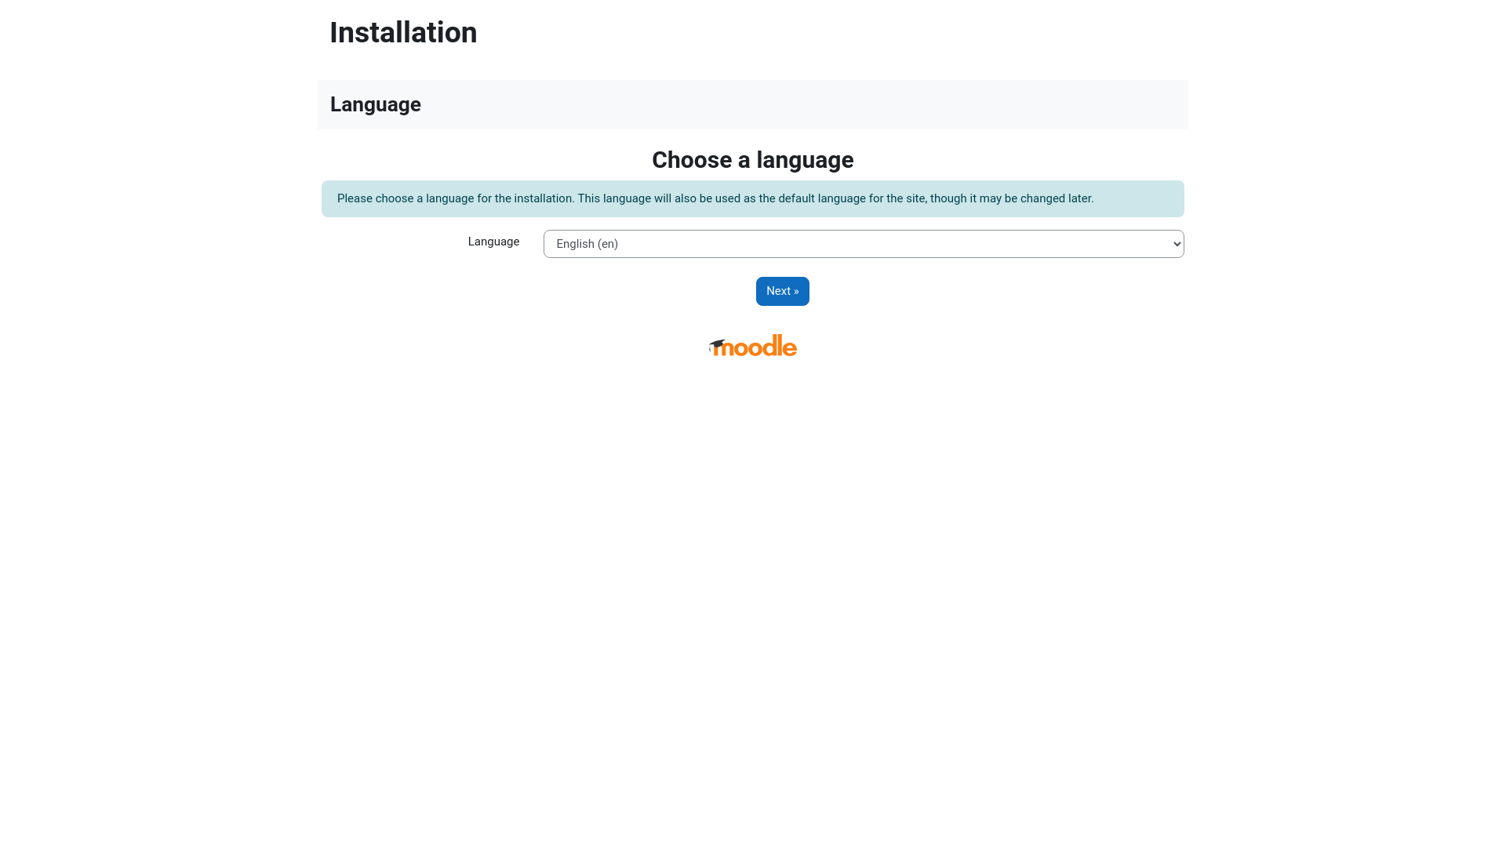Click the language installation notice text
The height and width of the screenshot is (847, 1506).
click(x=715, y=198)
